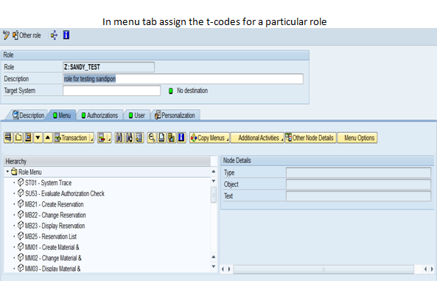Click the Display/Change pencil icon
This screenshot has height=281, width=437.
[6, 35]
